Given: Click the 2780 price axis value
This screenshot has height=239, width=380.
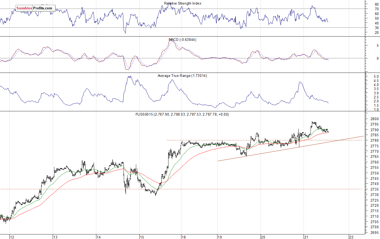Looking at the screenshot, I should (x=374, y=141).
